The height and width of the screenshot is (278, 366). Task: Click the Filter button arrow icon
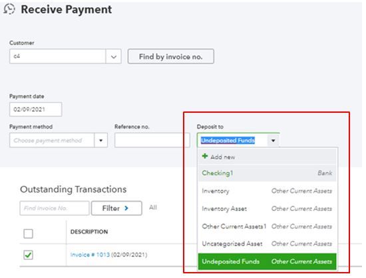pos(126,208)
